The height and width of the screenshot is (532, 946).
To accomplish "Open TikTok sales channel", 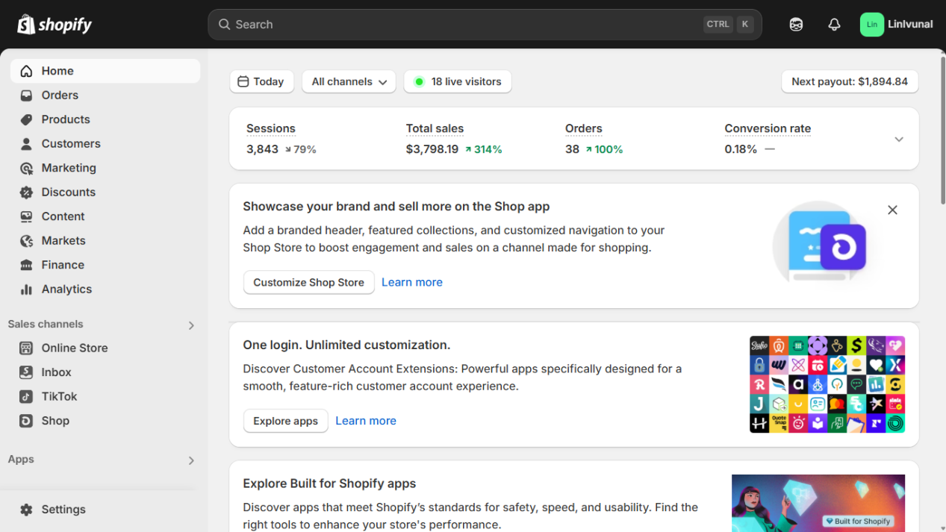I will (59, 396).
